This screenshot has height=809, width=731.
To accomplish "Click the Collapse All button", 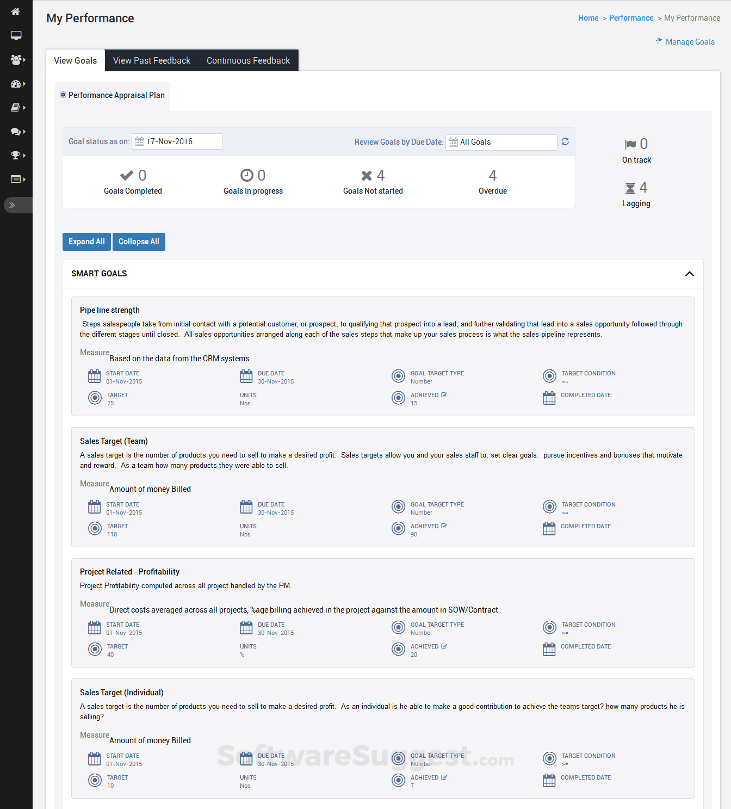I will click(139, 242).
